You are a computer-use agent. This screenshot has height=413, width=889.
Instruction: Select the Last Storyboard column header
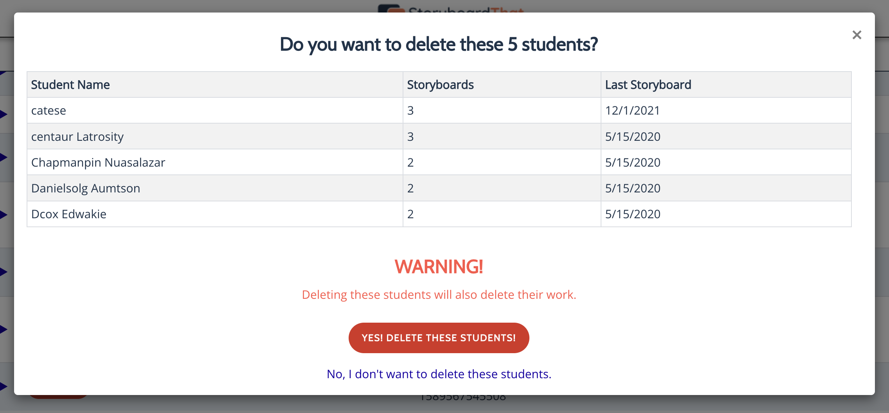pos(726,84)
